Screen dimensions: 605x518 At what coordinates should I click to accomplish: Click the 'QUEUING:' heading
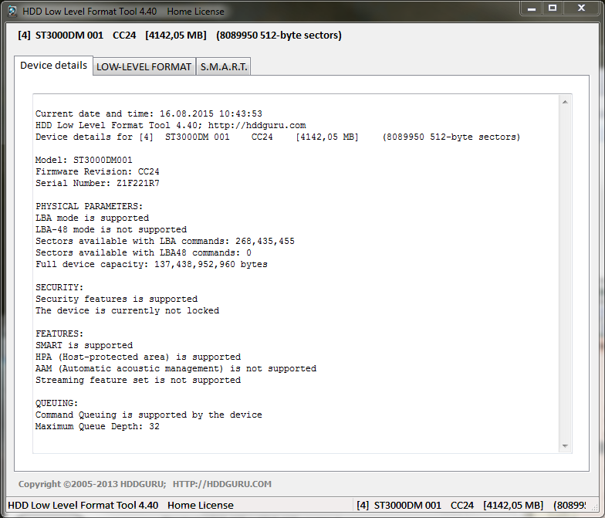pyautogui.click(x=57, y=403)
